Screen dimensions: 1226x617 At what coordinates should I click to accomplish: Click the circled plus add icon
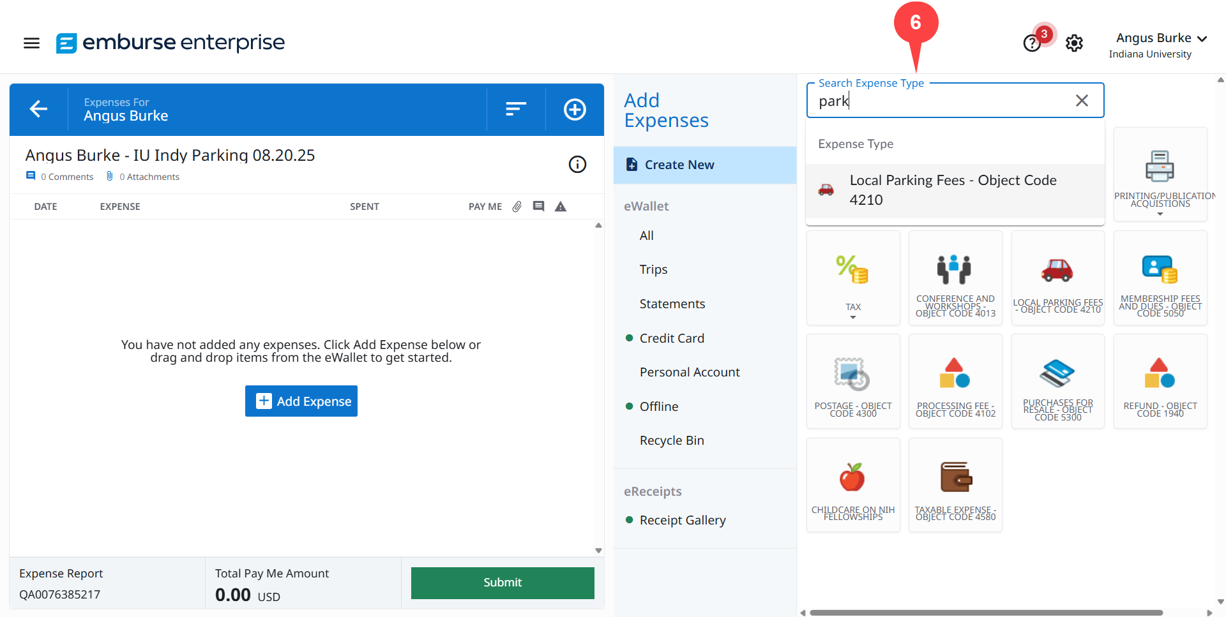click(x=575, y=109)
